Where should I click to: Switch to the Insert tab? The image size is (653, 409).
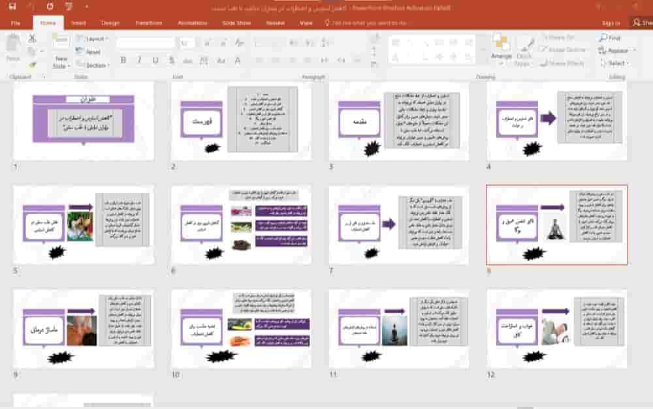coord(78,23)
